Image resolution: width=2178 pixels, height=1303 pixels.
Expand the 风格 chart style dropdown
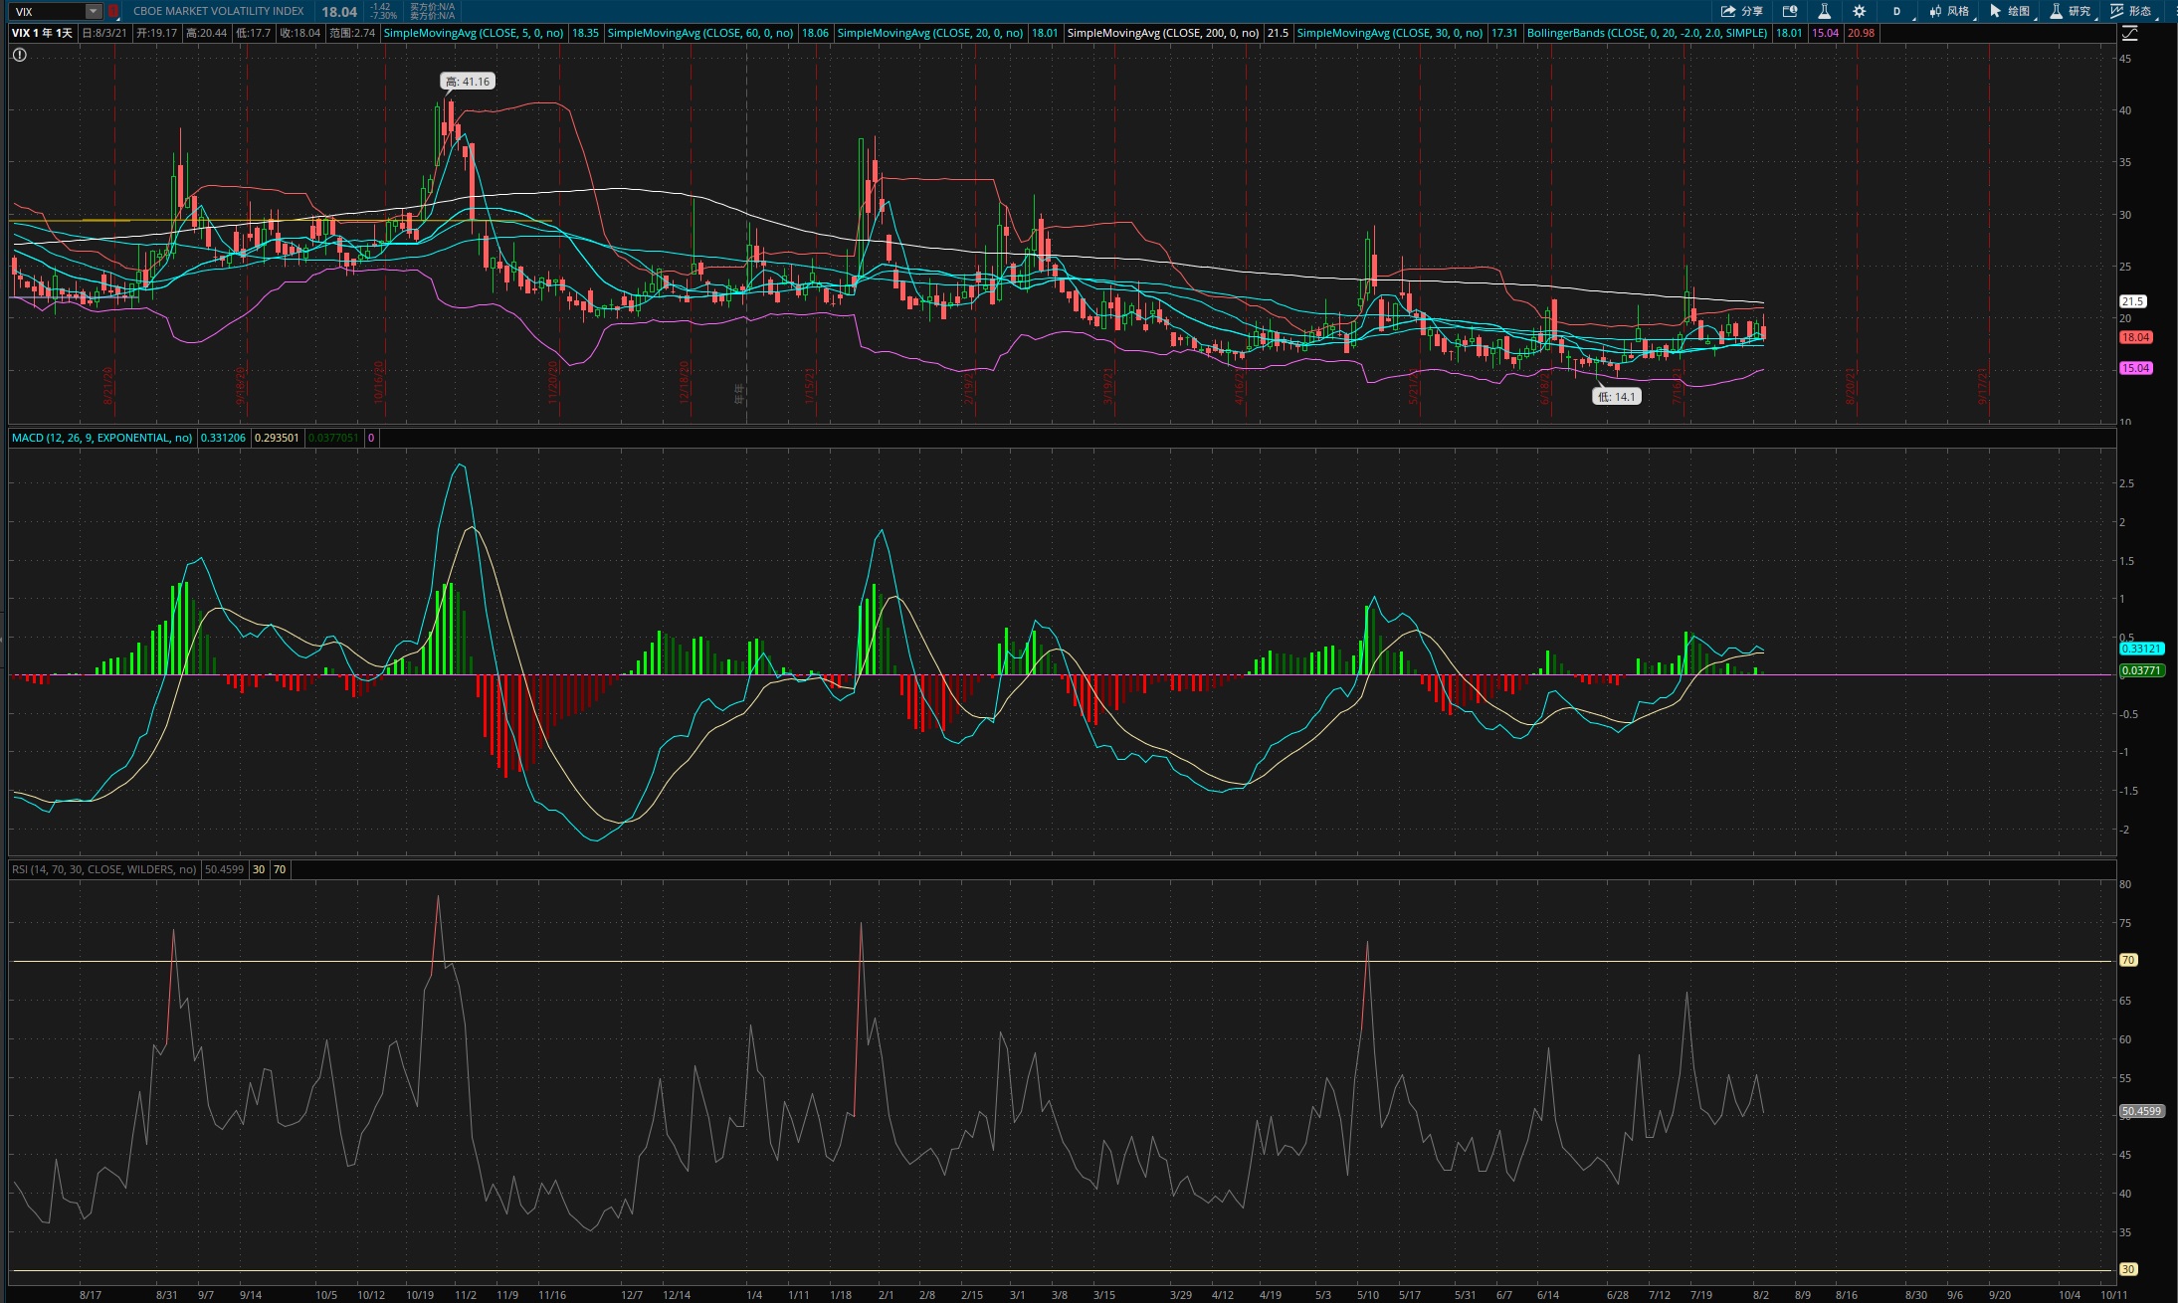pos(1950,11)
